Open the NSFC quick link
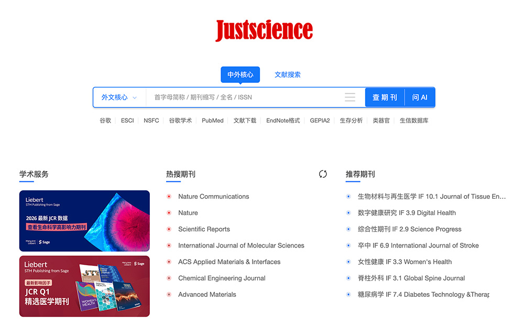 (x=151, y=121)
